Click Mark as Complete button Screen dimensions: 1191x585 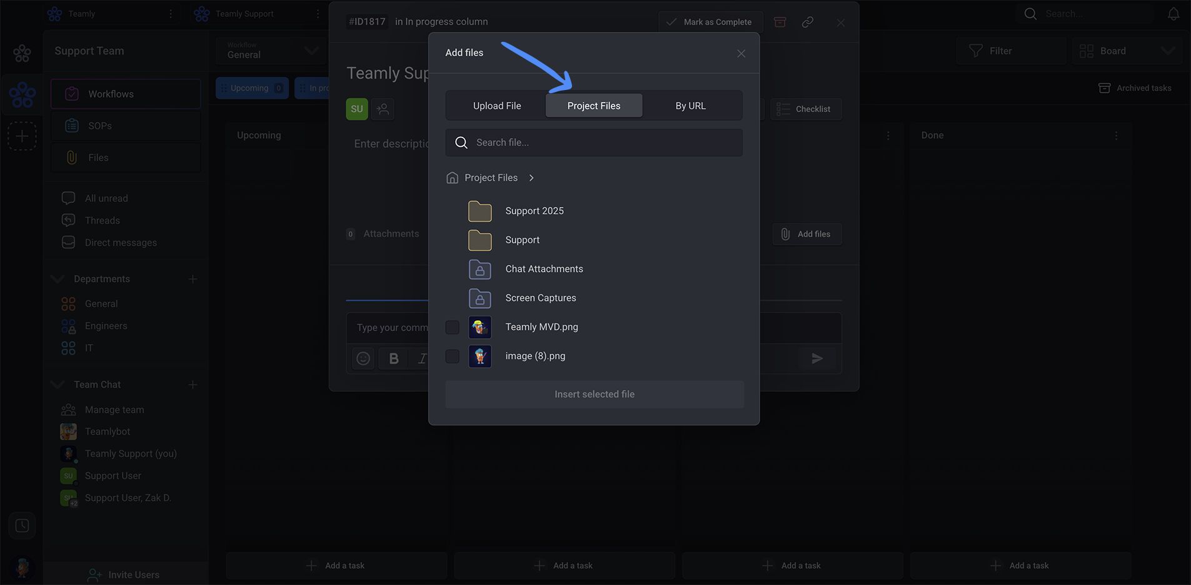tap(710, 22)
